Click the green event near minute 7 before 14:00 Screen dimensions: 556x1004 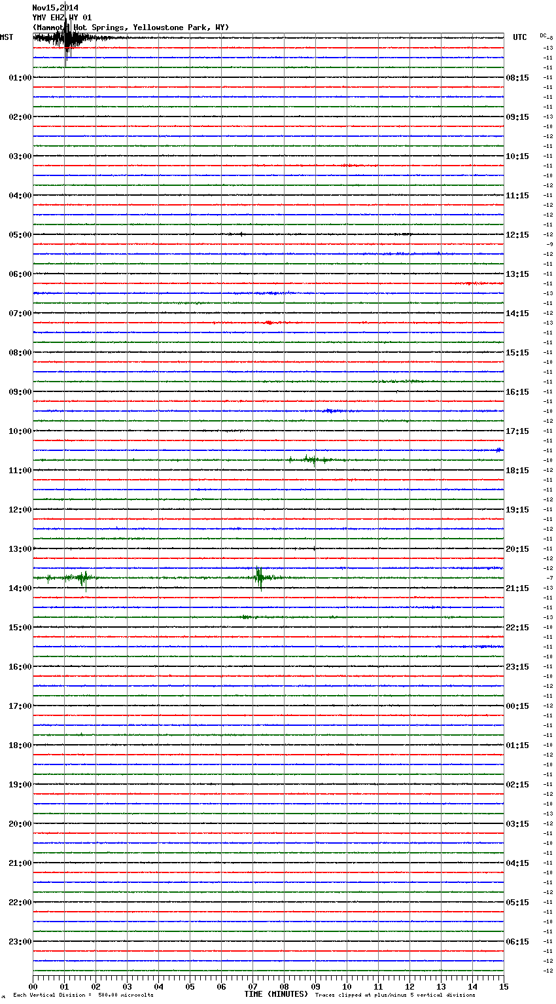click(260, 578)
